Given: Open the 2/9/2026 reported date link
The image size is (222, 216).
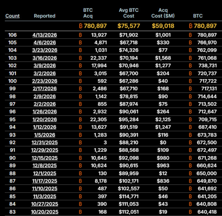Looking at the screenshot, I should pos(45,96).
